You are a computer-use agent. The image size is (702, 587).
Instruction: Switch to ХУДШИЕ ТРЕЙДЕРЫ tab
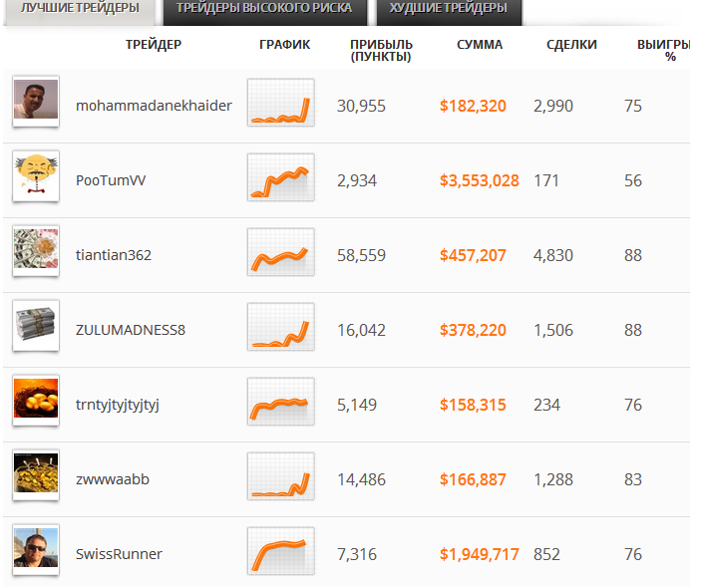(448, 9)
